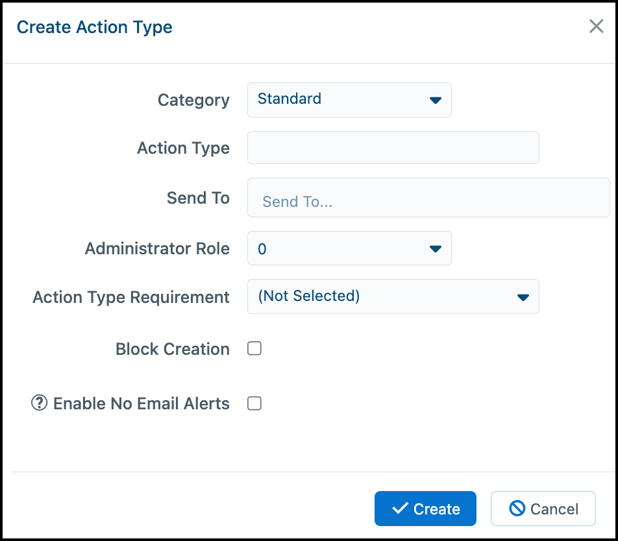
Task: Click the caret arrow on the Category dropdown
Action: coord(436,100)
